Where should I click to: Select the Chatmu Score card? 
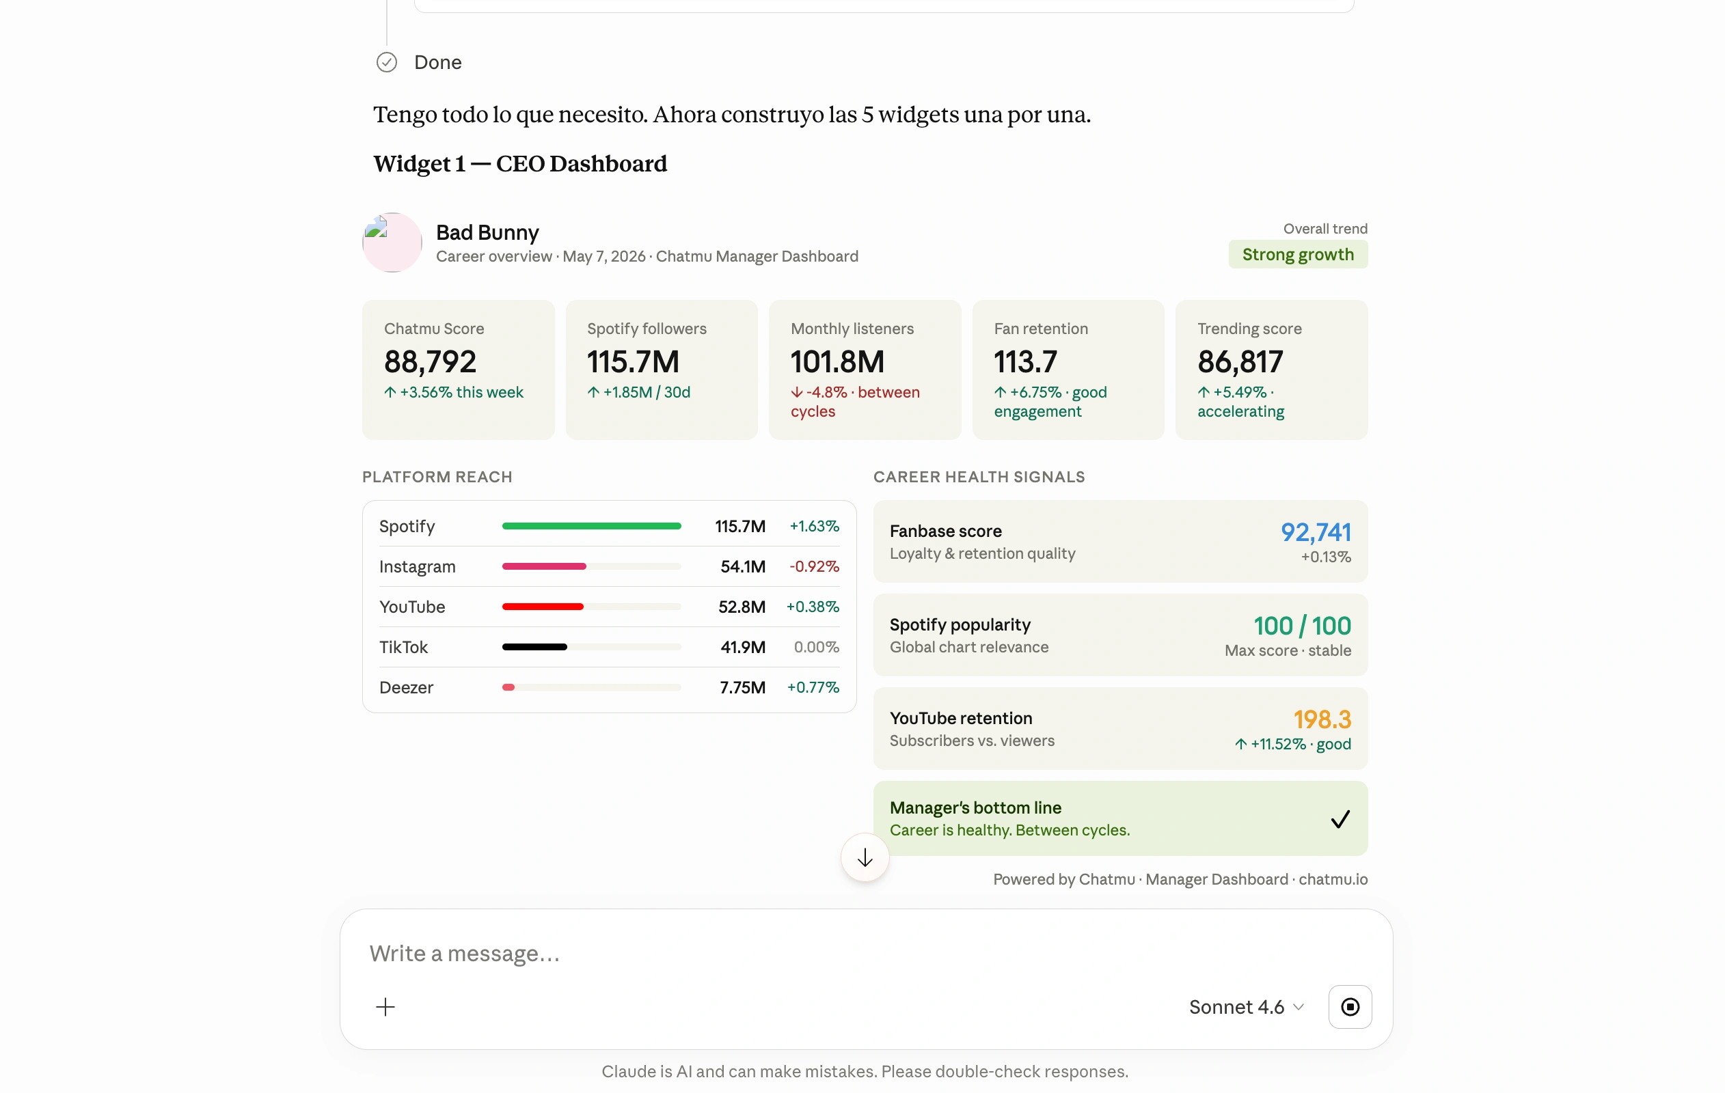tap(458, 370)
